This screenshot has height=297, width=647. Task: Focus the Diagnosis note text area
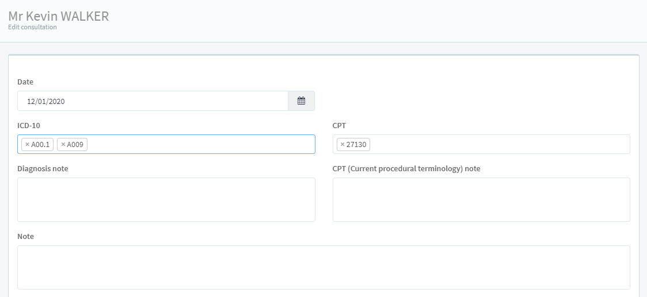pos(166,199)
